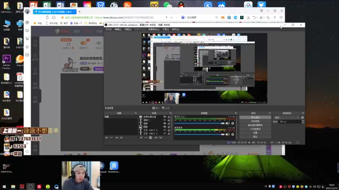Viewport: 339px width, 190px height.
Task: Open the Edit menu in OBS
Action: [118, 29]
